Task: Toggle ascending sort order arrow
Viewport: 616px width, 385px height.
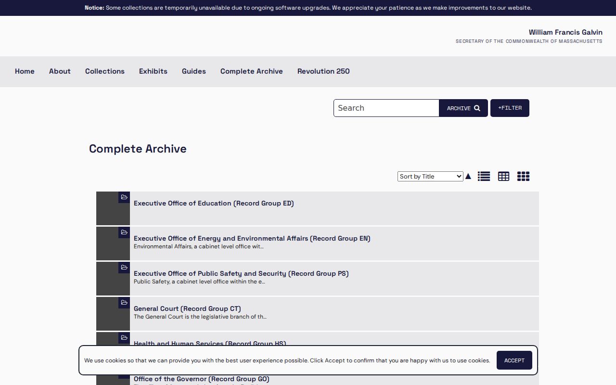Action: coord(468,177)
